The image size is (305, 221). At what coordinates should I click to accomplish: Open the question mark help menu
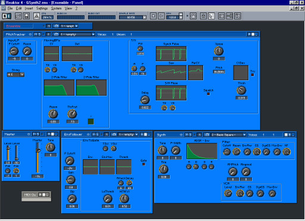tap(76, 8)
